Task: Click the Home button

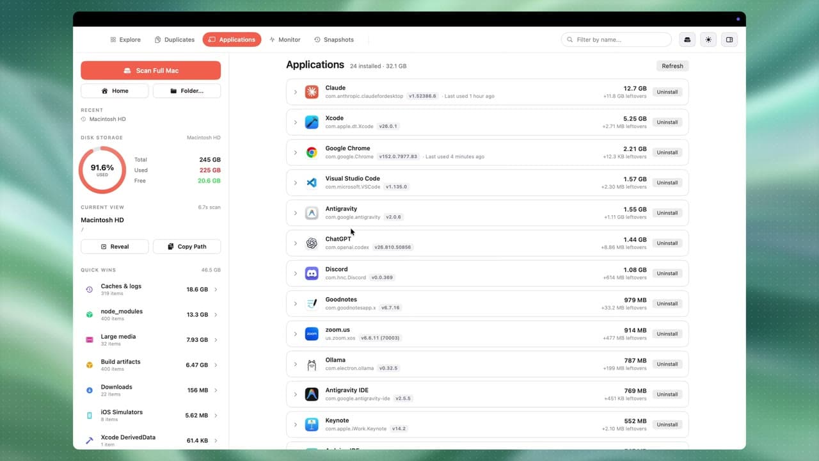Action: (x=115, y=91)
